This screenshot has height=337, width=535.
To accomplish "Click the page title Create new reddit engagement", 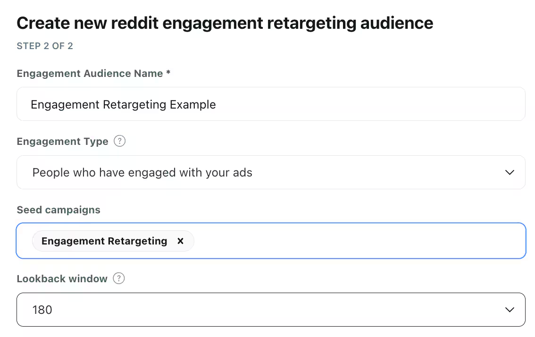I will (225, 23).
